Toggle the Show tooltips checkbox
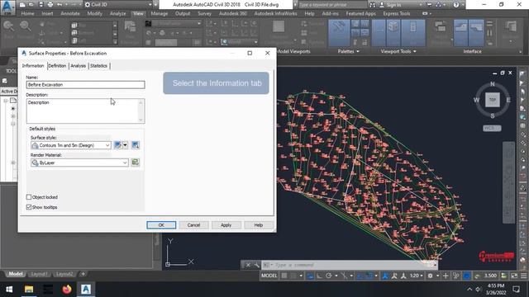This screenshot has height=297, width=529. (x=29, y=207)
